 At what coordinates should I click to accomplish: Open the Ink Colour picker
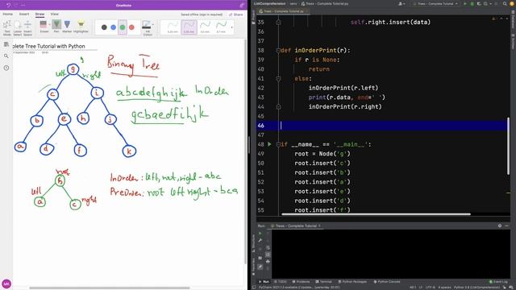[148, 28]
